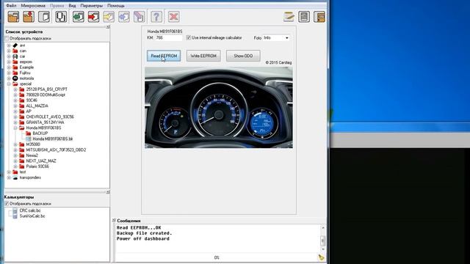
Task: Click the Show ODO button
Action: [x=243, y=56]
